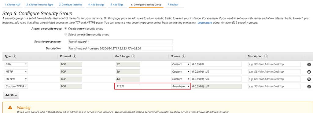Open the Learn more link

204,23
